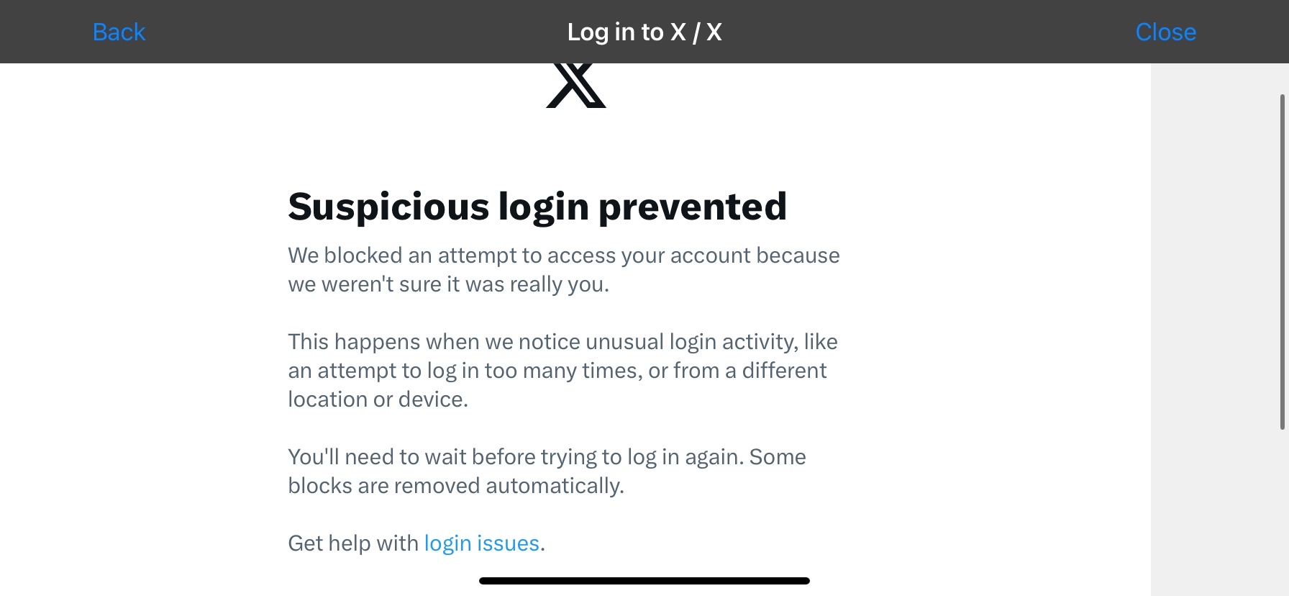
Task: Click the line 'an attempt to log in too many times'
Action: click(557, 371)
